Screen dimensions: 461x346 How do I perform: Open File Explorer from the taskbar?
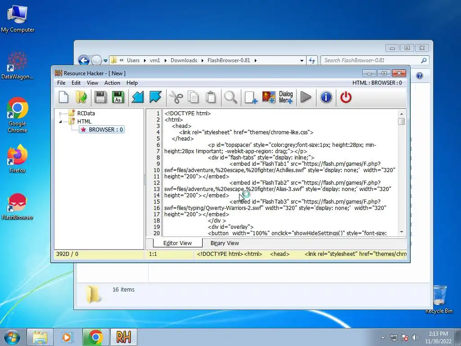click(x=40, y=337)
